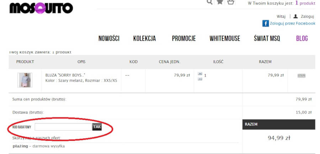Click the user silhouette icon beside Zaloguj
The height and width of the screenshot is (154, 320).
tap(295, 16)
